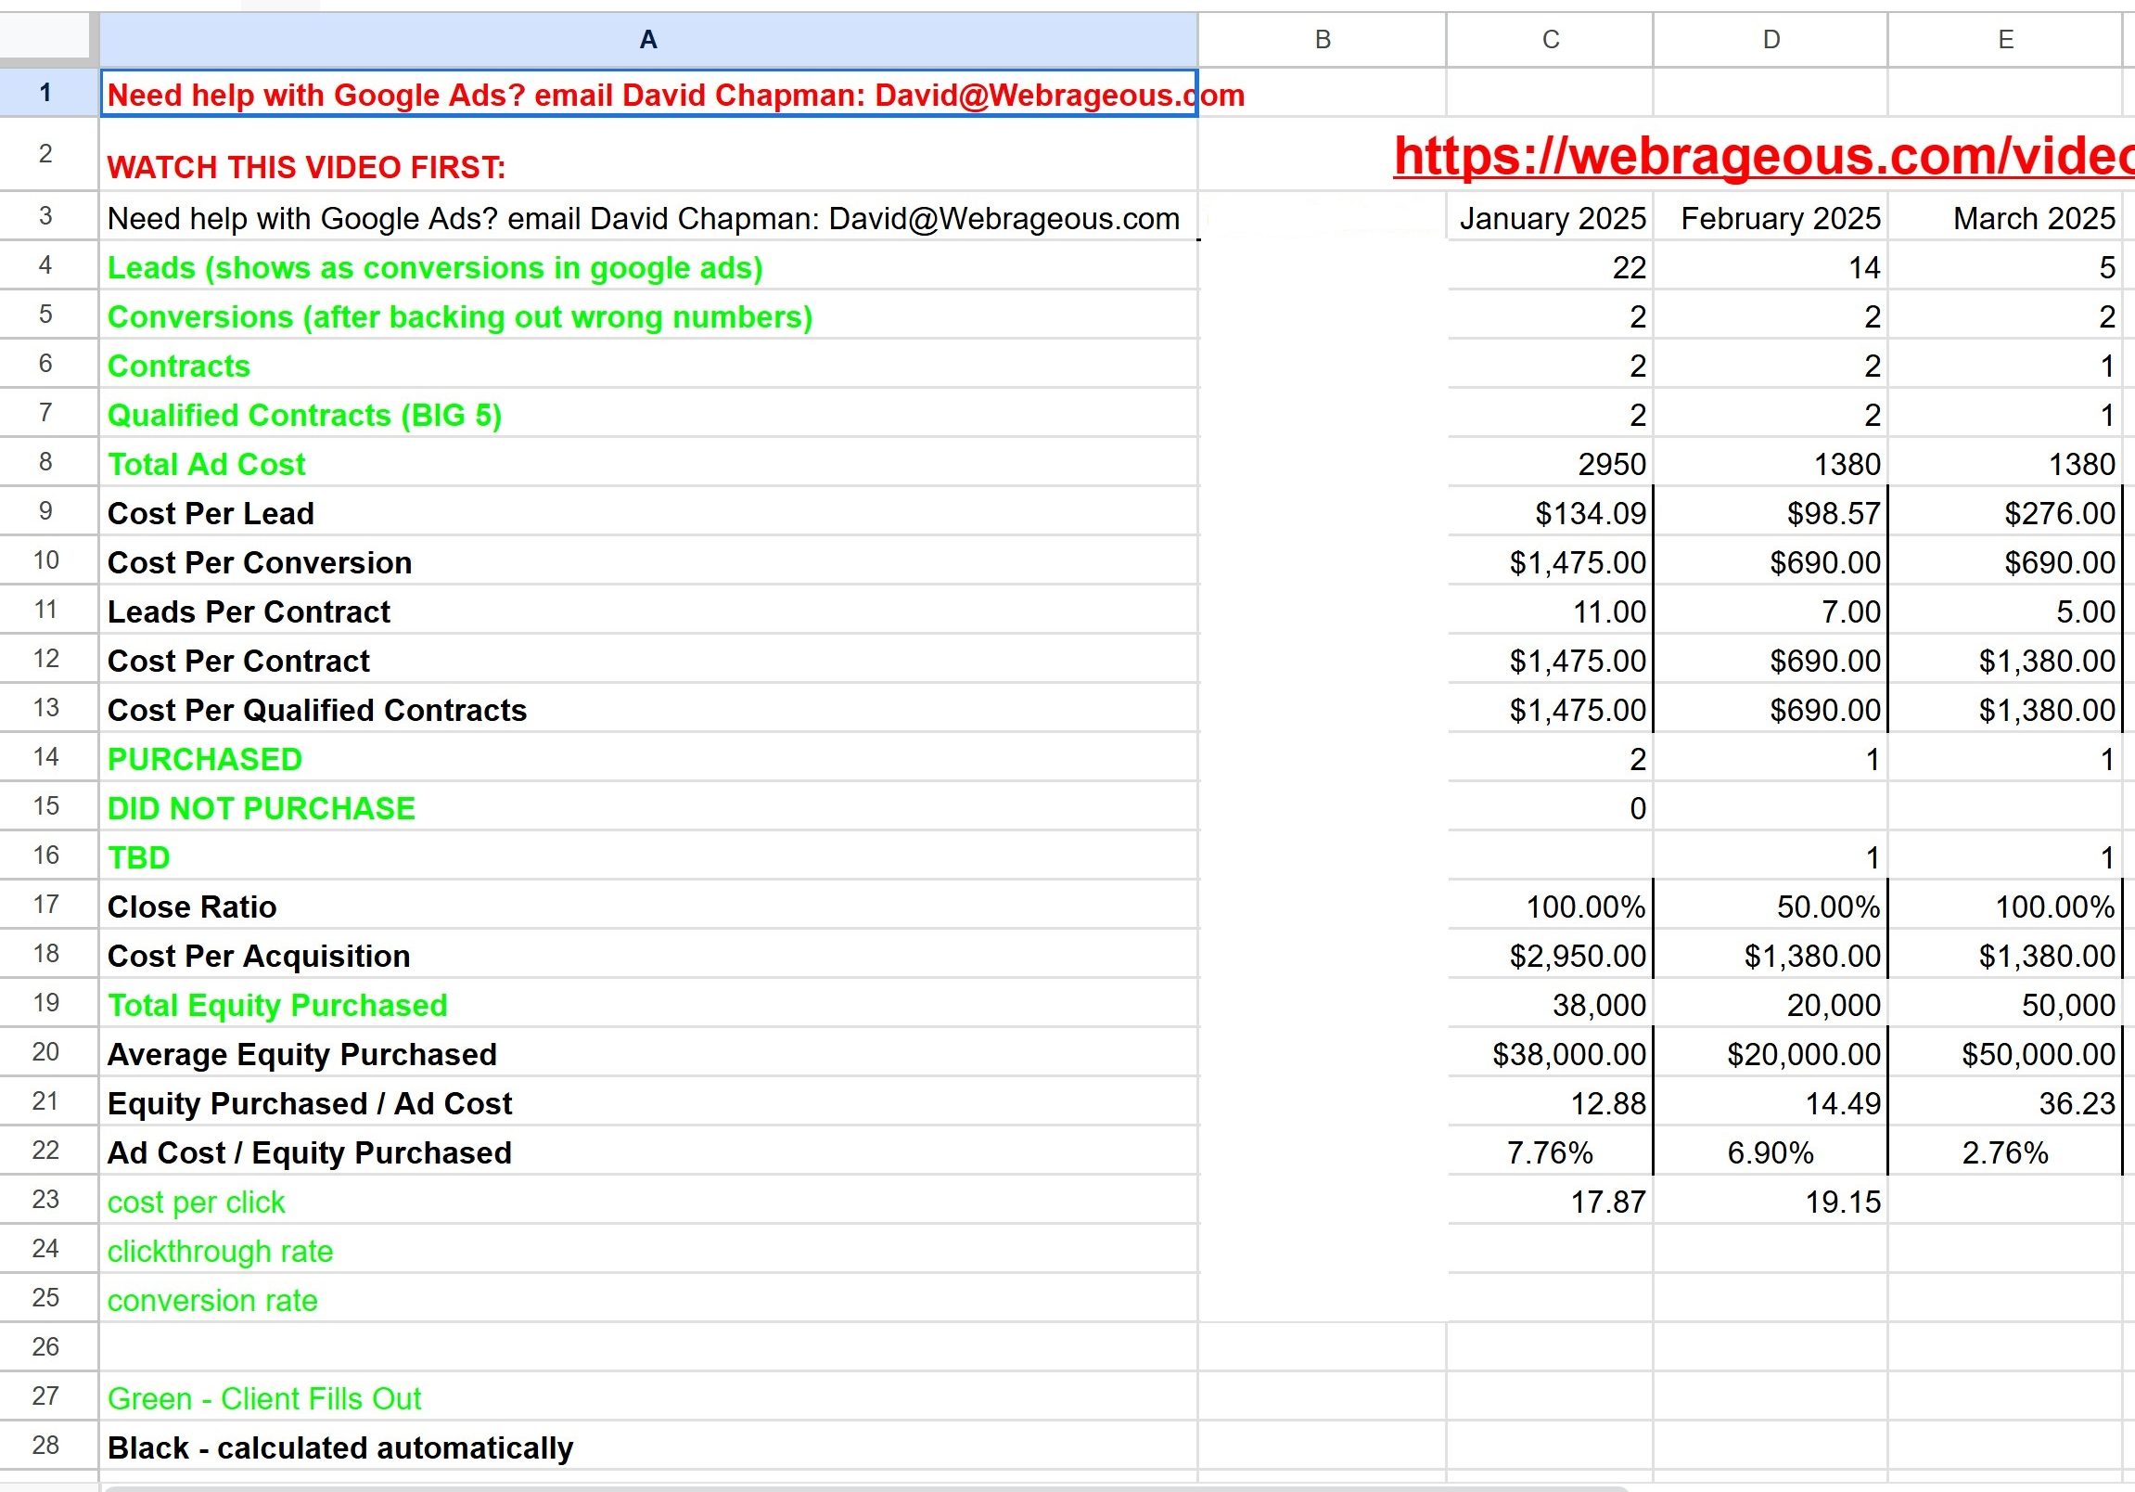This screenshot has height=1492, width=2135.
Task: Select column E header
Action: tap(2006, 39)
